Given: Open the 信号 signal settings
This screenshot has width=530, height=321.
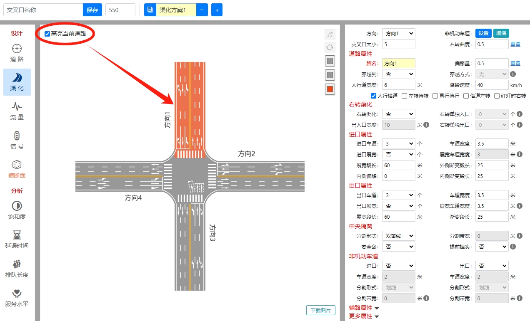Looking at the screenshot, I should [17, 140].
